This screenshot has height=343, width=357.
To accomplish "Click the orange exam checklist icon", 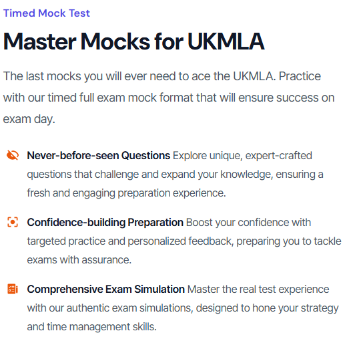I will tap(13, 289).
